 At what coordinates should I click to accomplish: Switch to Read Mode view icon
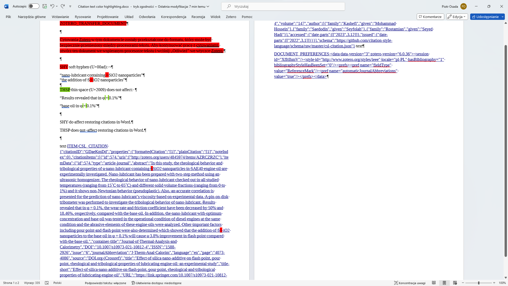point(434,283)
